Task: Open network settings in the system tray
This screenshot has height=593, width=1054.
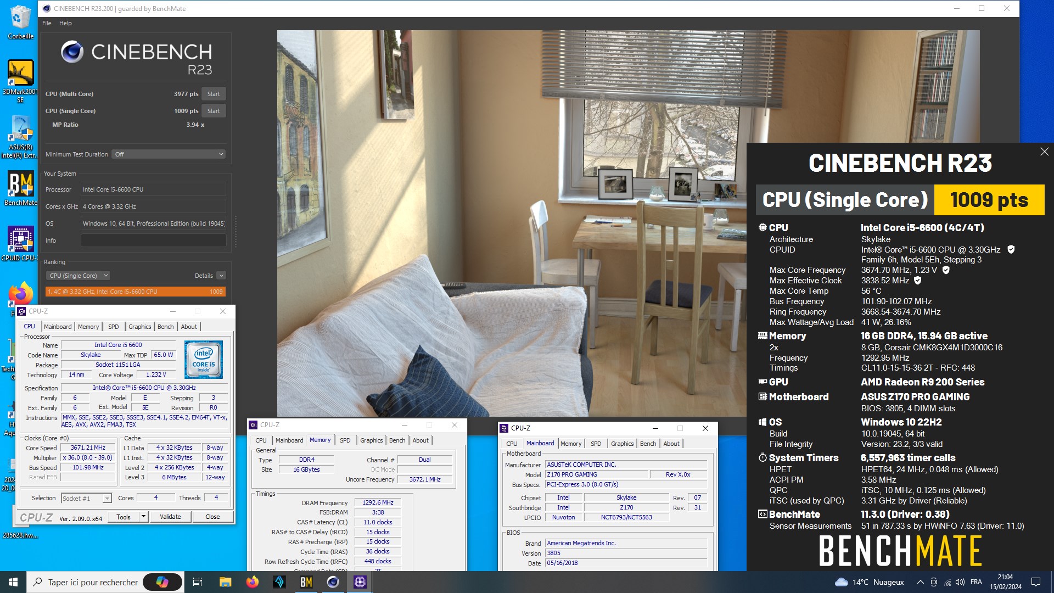Action: click(947, 582)
